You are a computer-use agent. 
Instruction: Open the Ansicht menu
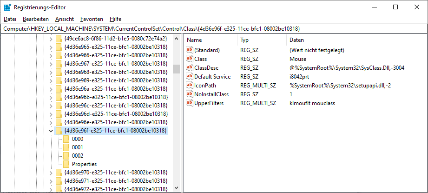[x=64, y=19]
